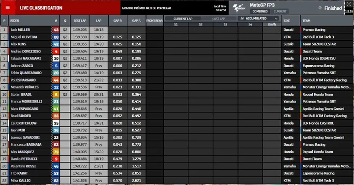This screenshot has height=185, width=354.
Task: Click the S4 sector header
Action: point(250,25)
